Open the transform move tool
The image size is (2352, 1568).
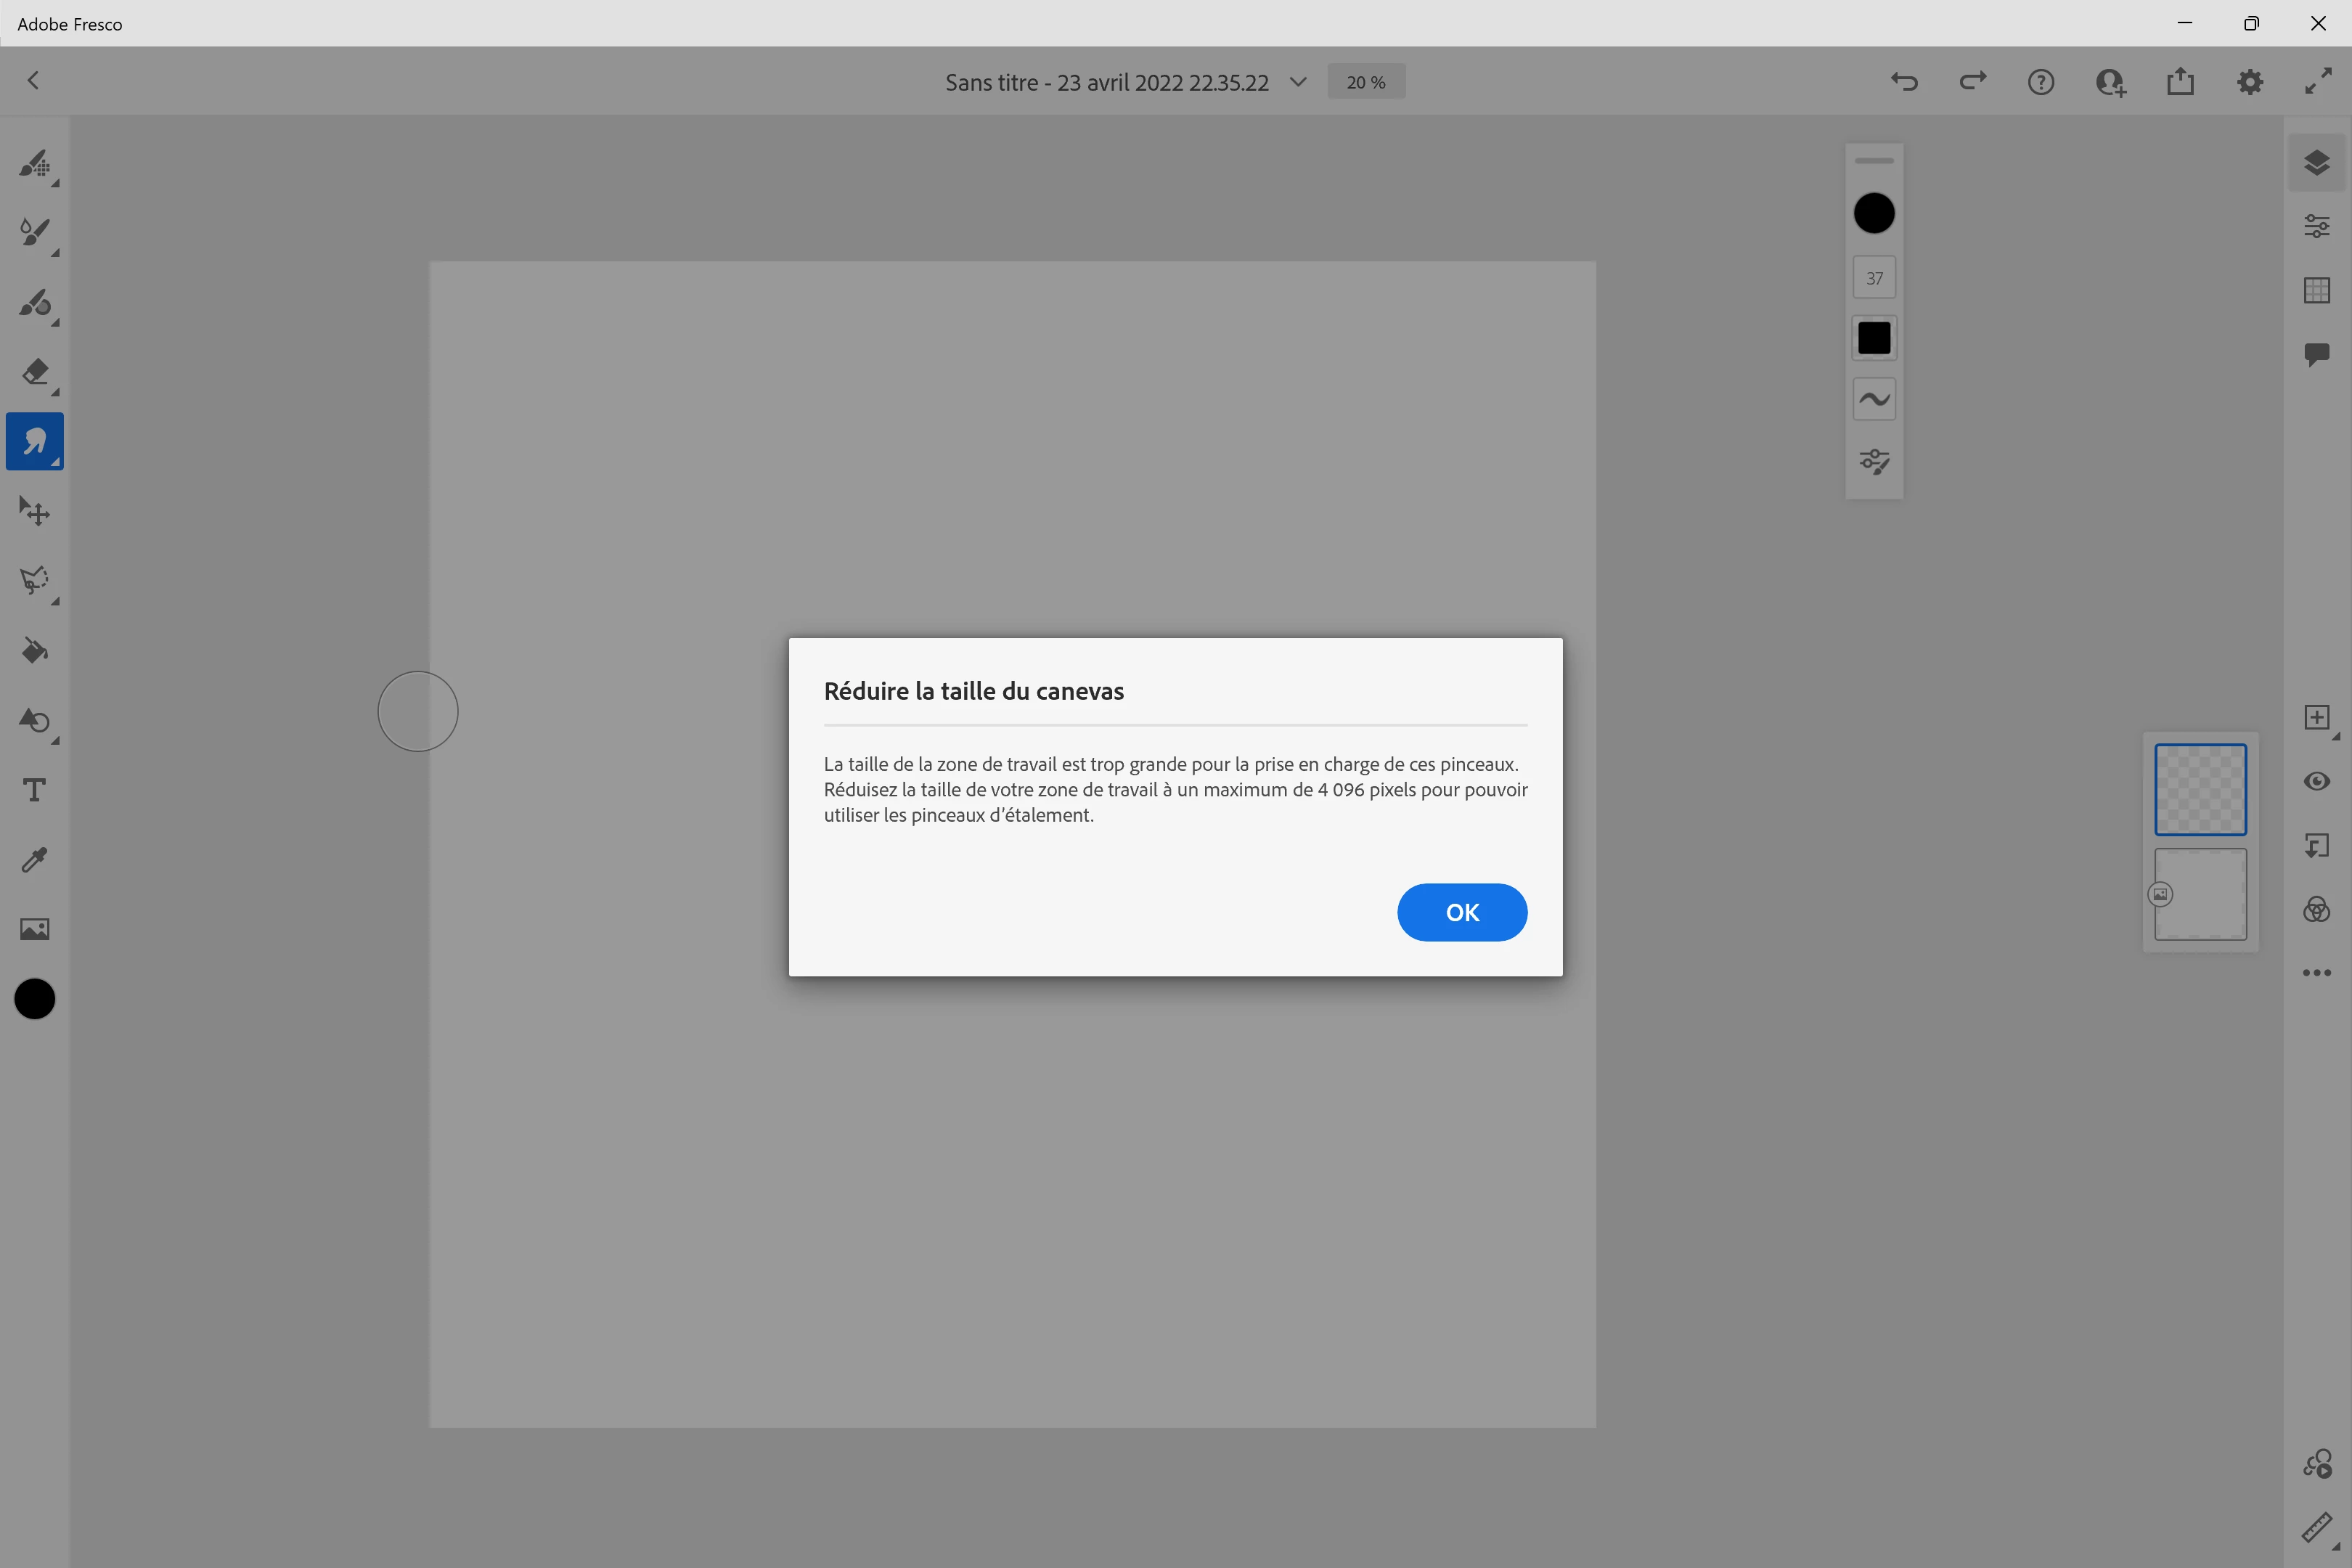click(x=34, y=511)
